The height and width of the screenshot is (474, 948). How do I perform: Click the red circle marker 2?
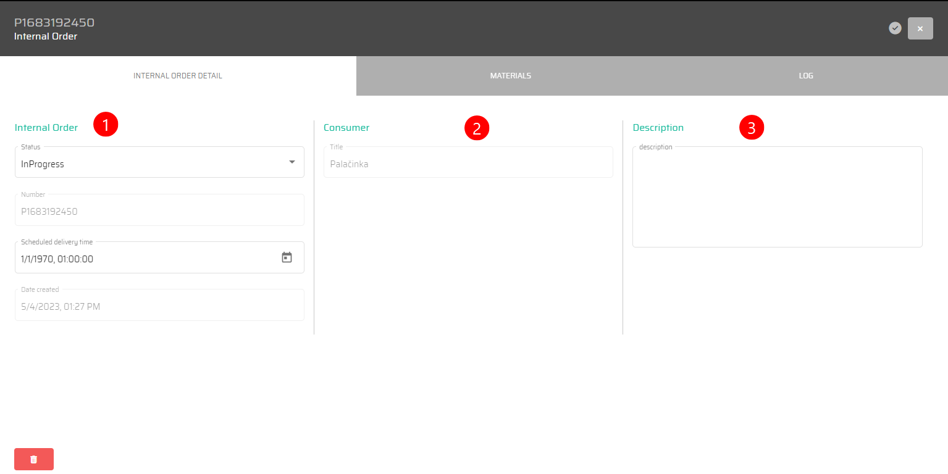(477, 128)
